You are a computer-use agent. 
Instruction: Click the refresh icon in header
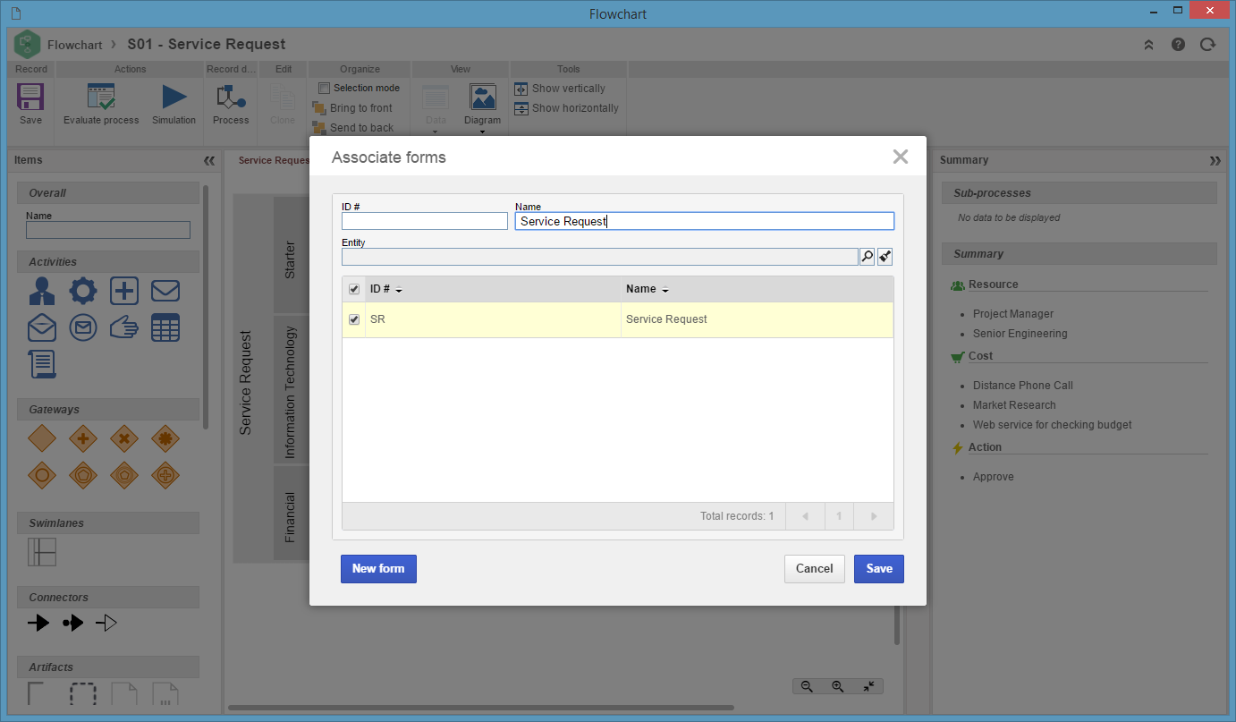click(1207, 44)
